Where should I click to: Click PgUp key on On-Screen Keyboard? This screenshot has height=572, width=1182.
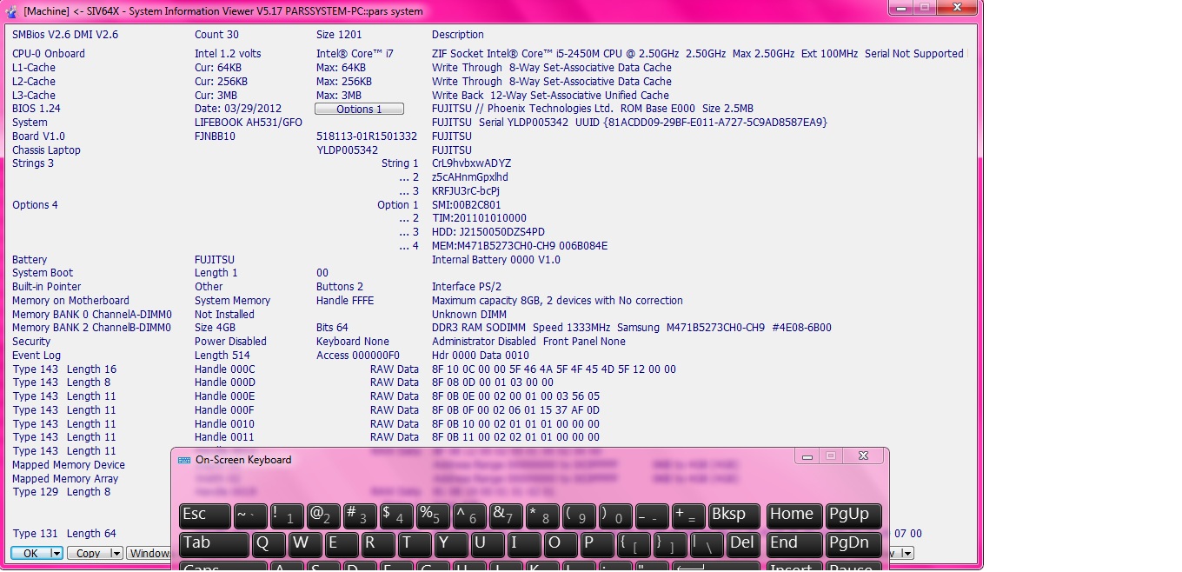(853, 515)
